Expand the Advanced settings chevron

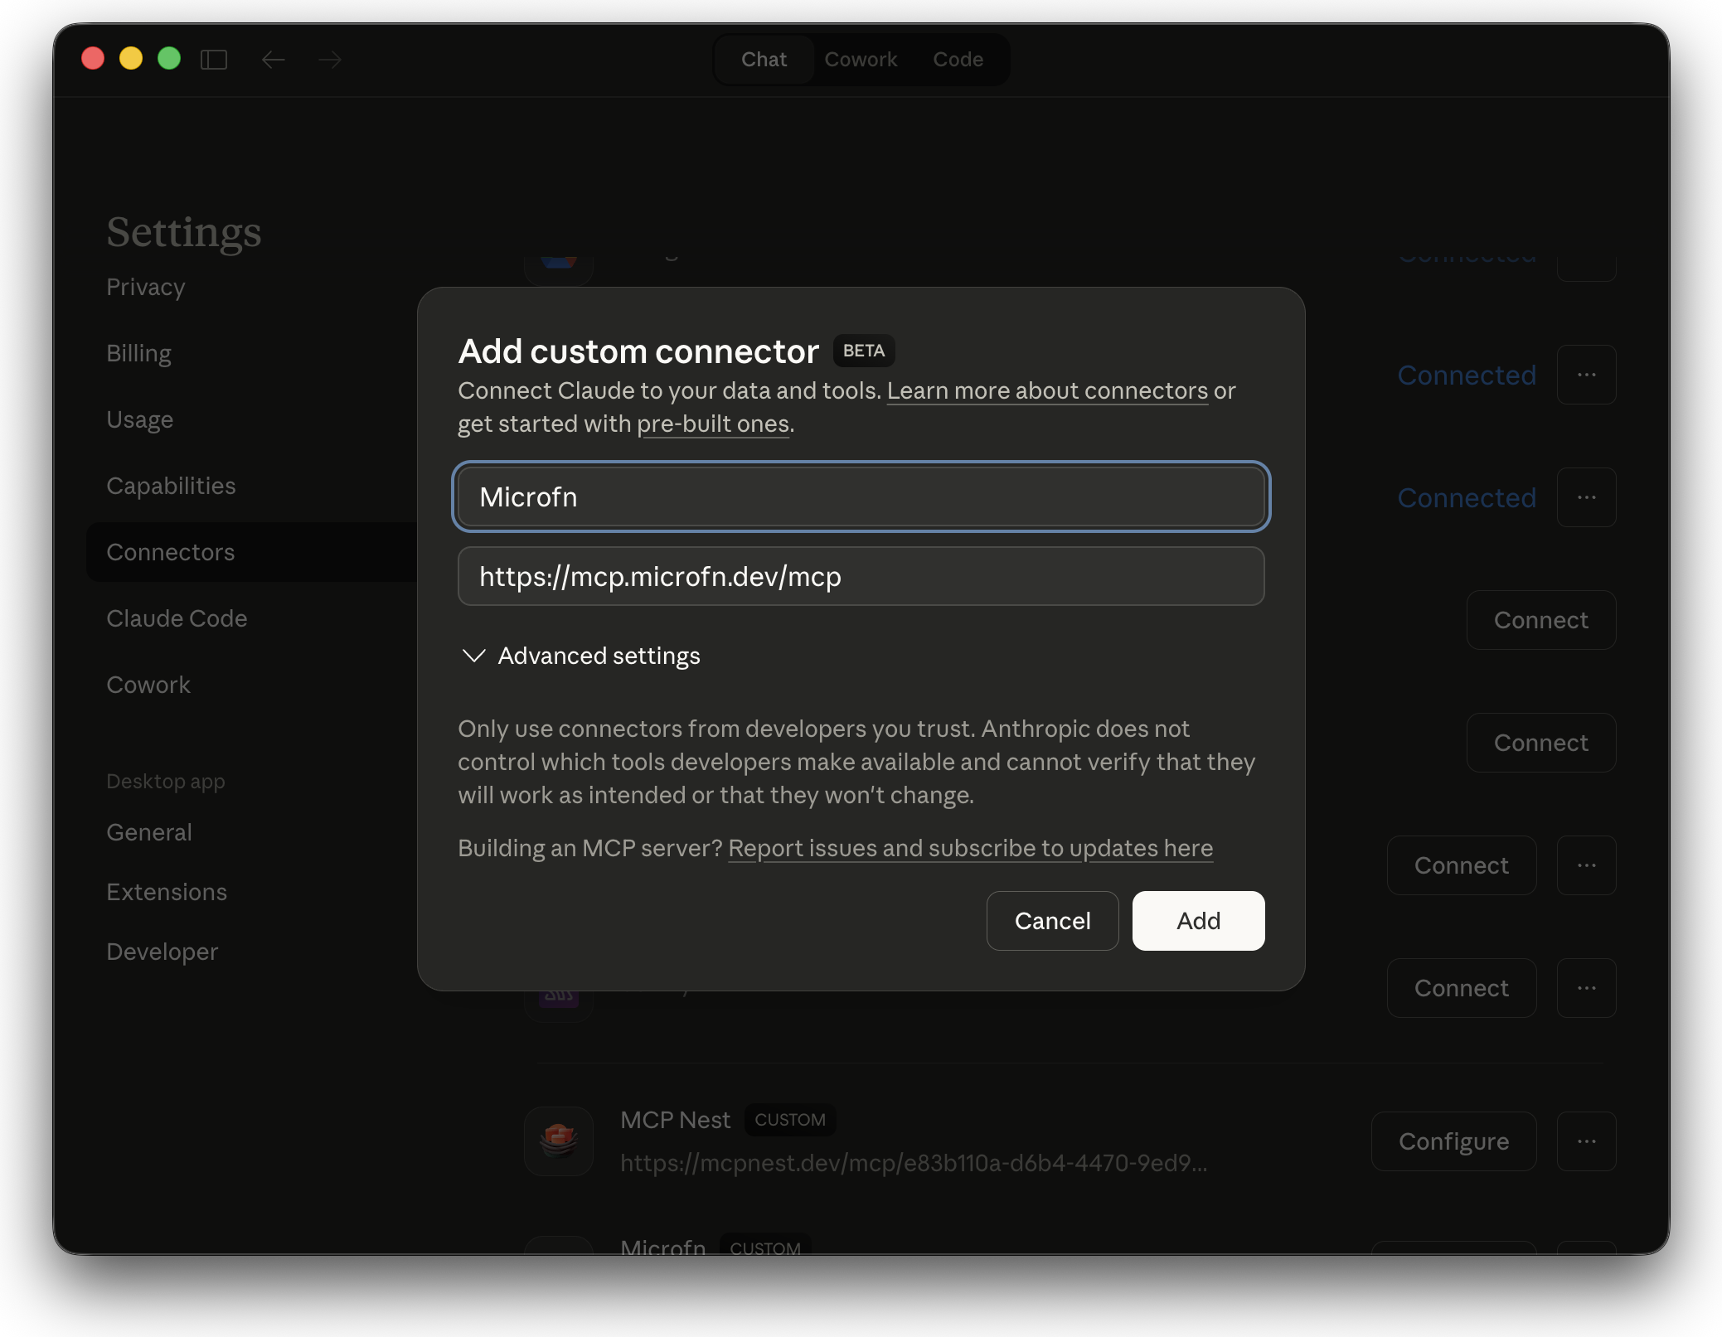[x=473, y=656]
